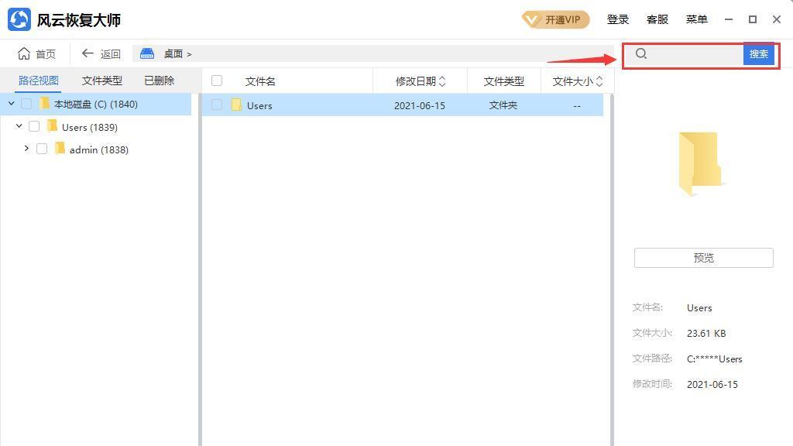Click the 23.61 KB file size value

tap(706, 333)
